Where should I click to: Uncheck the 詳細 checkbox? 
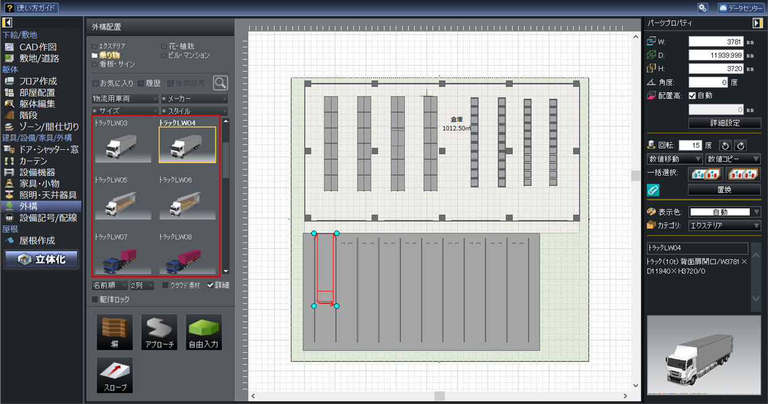pyautogui.click(x=210, y=285)
